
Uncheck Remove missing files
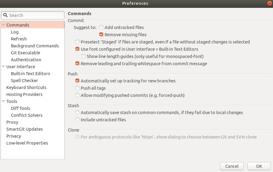(101, 34)
